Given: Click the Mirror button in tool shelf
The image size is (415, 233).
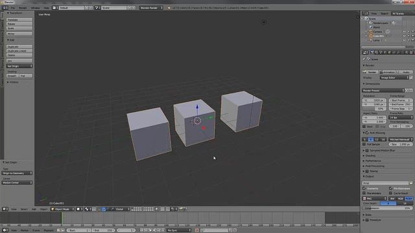Looking at the screenshot, I should [x=19, y=34].
